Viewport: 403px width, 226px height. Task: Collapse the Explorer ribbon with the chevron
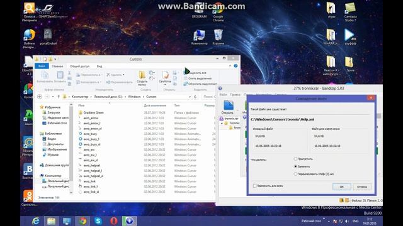coord(230,66)
